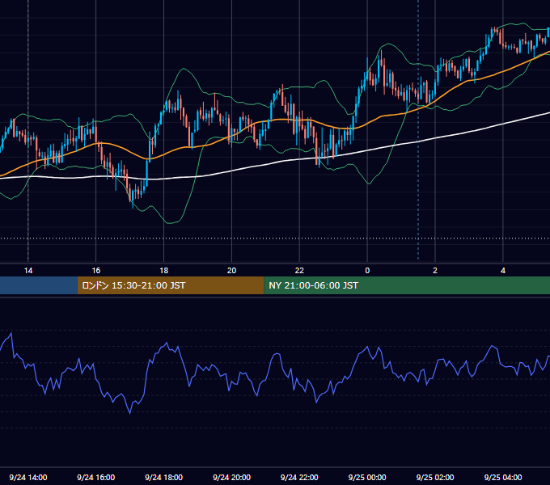Click the 9/24 20:00 date label
This screenshot has height=485, width=550.
click(x=231, y=477)
